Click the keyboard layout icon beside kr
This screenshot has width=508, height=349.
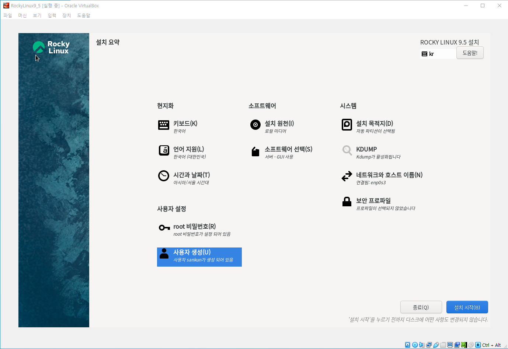424,54
